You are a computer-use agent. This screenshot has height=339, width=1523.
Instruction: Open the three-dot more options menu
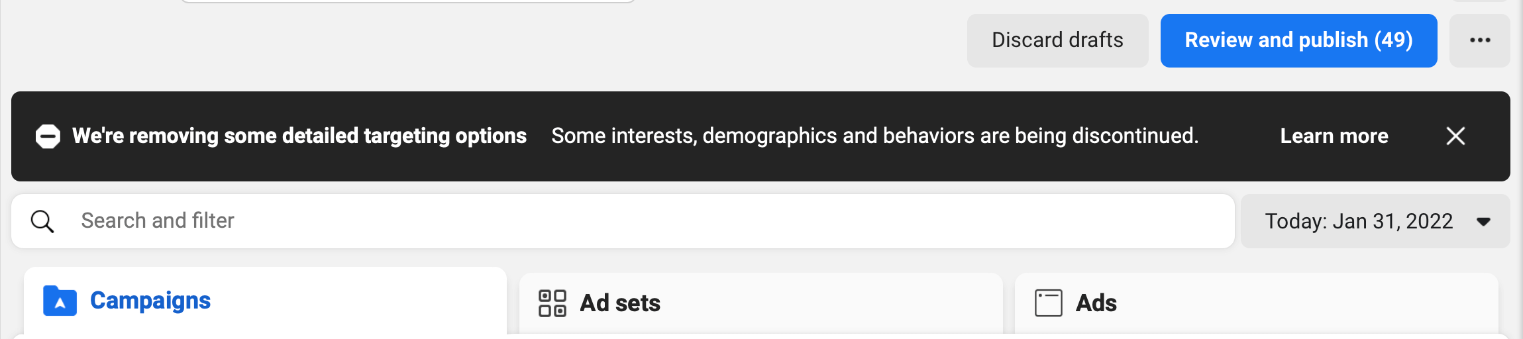[x=1479, y=40]
